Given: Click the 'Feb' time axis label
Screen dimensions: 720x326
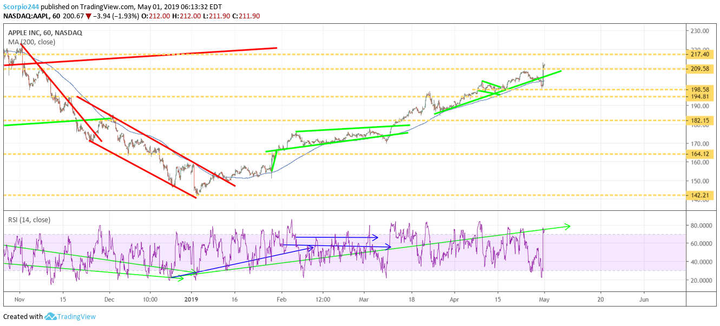Looking at the screenshot, I should click(281, 298).
